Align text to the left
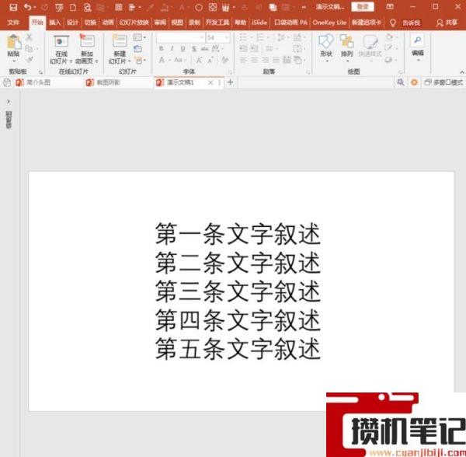This screenshot has width=466, height=457. pos(243,60)
